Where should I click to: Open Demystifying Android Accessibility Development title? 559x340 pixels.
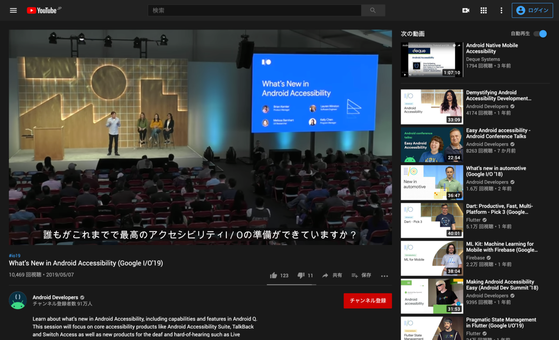point(498,95)
